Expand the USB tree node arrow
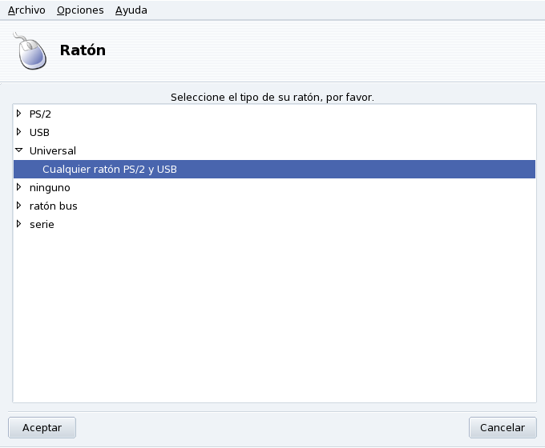 [18, 132]
